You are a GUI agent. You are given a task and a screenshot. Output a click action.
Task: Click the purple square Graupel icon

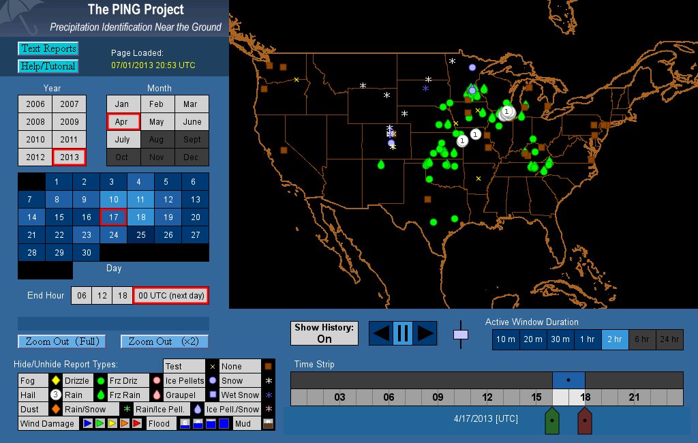coord(213,395)
